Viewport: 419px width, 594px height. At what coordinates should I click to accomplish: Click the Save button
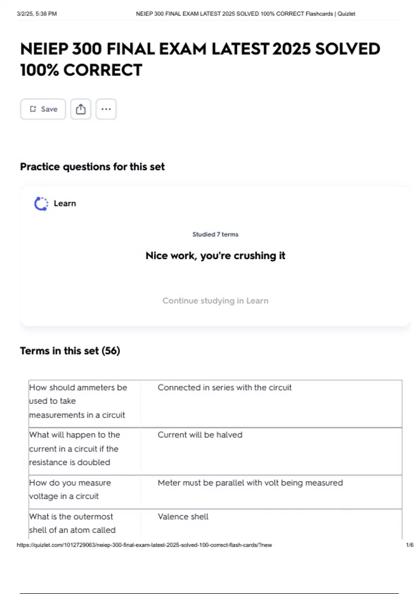[x=43, y=109]
